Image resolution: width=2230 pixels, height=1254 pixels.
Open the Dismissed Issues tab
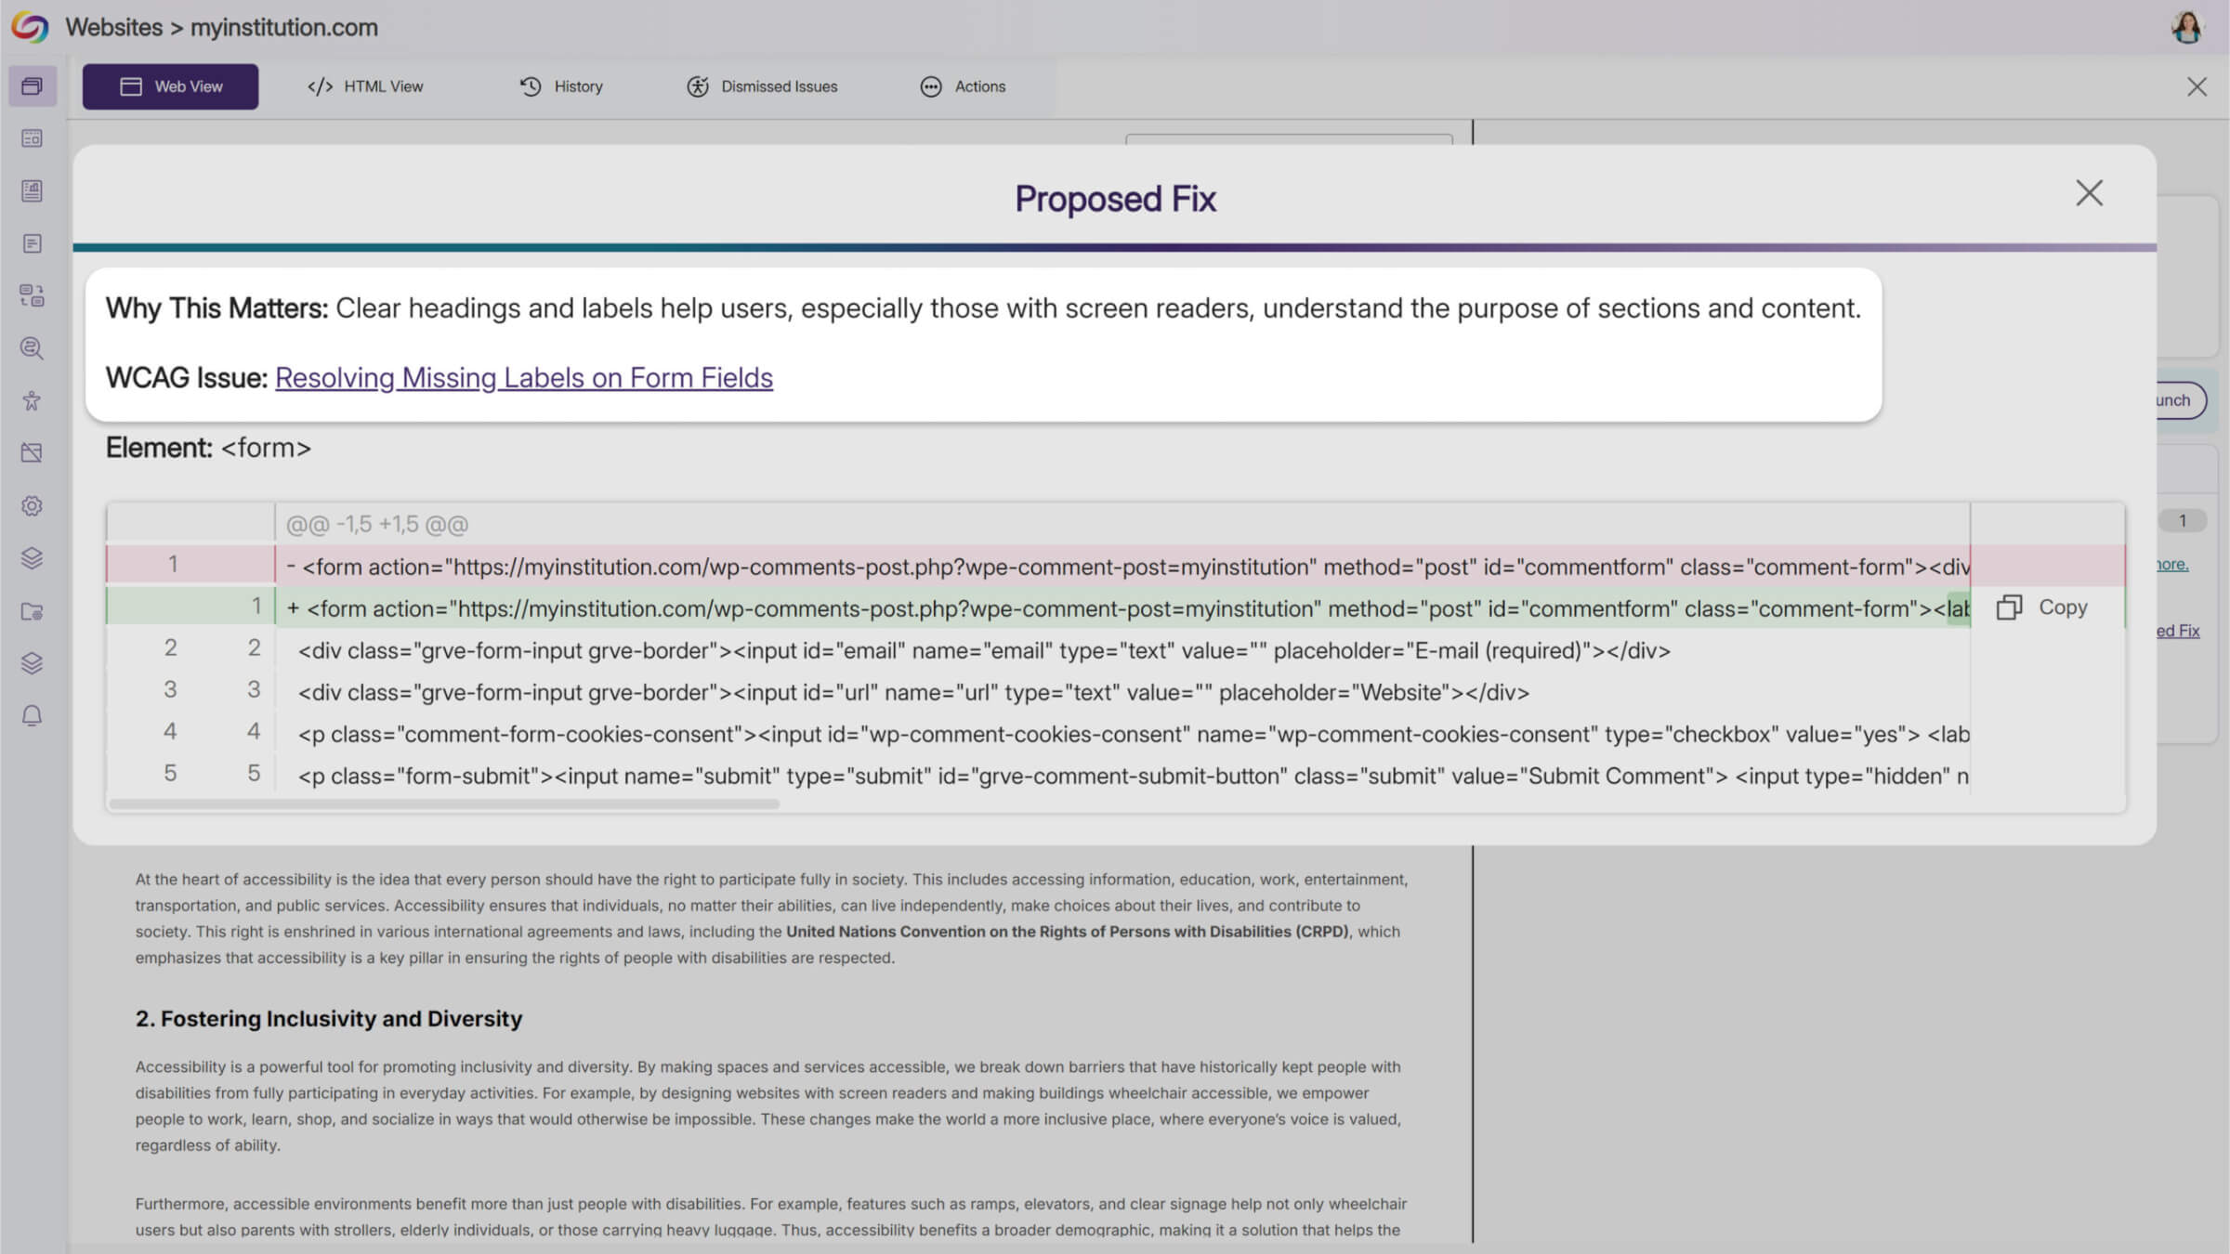(762, 86)
